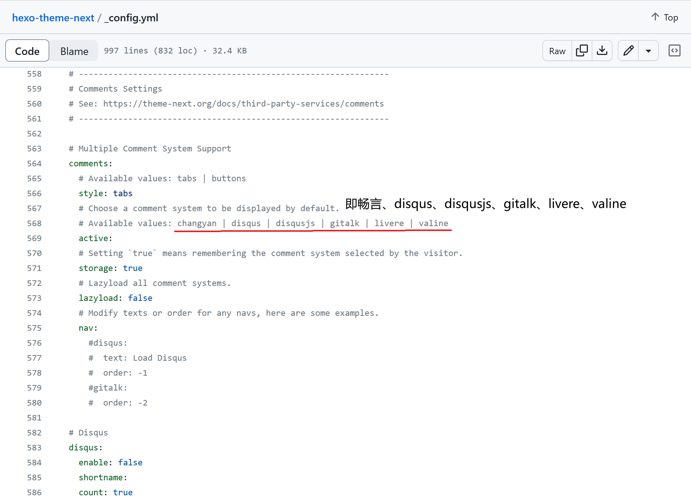Select line number 558

point(34,74)
